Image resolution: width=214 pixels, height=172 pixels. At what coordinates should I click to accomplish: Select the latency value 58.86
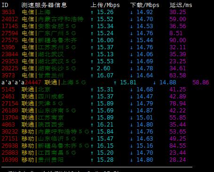[201, 82]
